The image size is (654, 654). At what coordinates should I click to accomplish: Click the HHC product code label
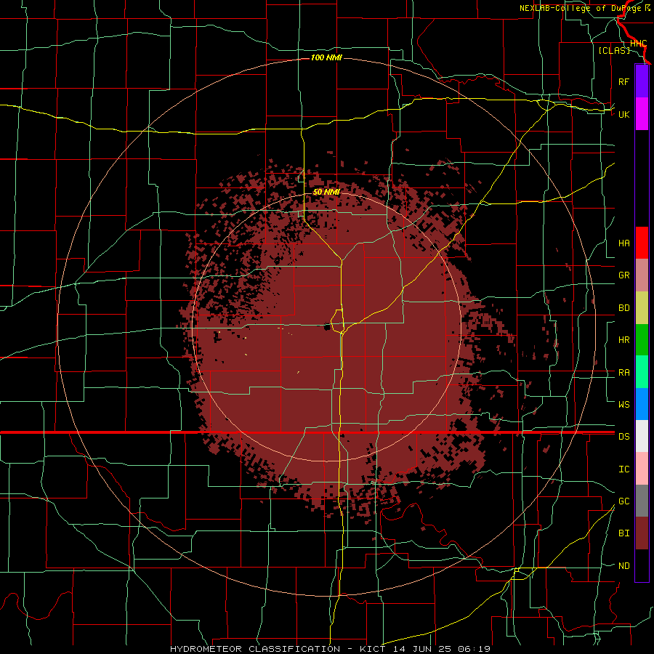(x=638, y=44)
